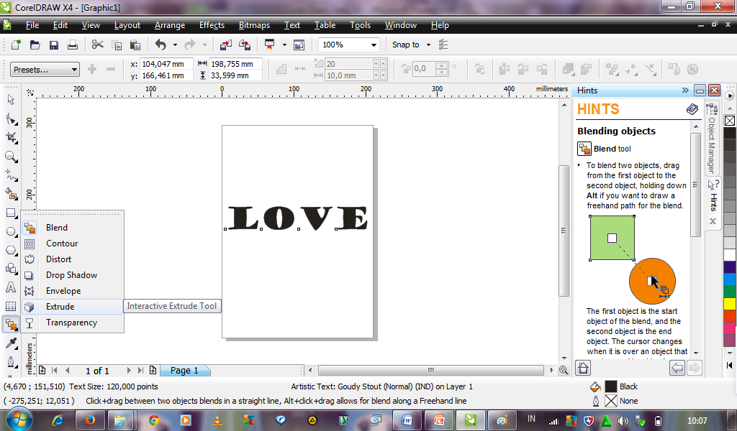Screen dimensions: 737x431
Task: Choose the Drop Shadow tool
Action: pyautogui.click(x=71, y=275)
